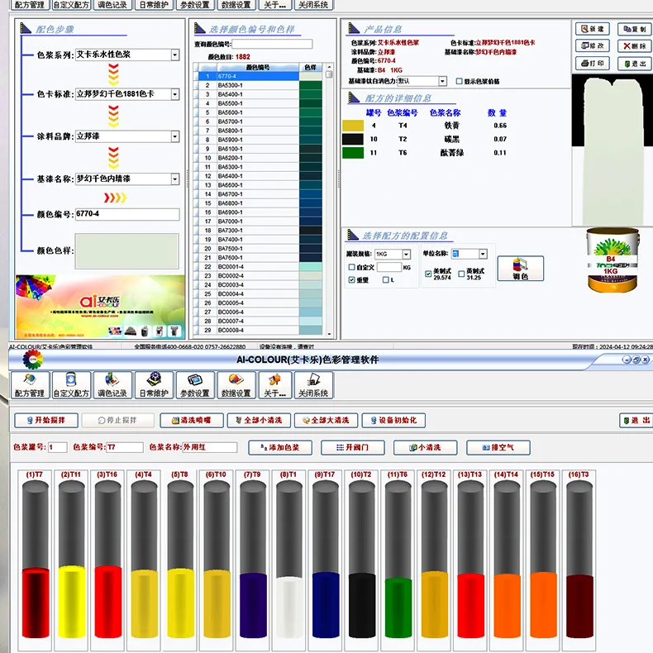653x653 pixels.
Task: Click the yellow 铁黄 T4 colour swatch
Action: coord(353,126)
